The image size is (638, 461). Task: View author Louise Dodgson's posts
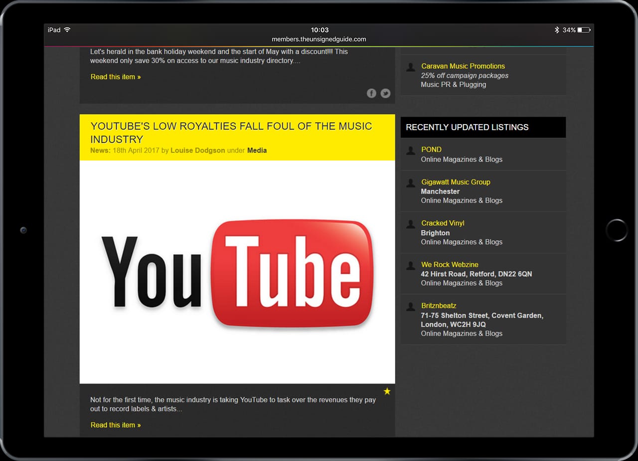(198, 150)
